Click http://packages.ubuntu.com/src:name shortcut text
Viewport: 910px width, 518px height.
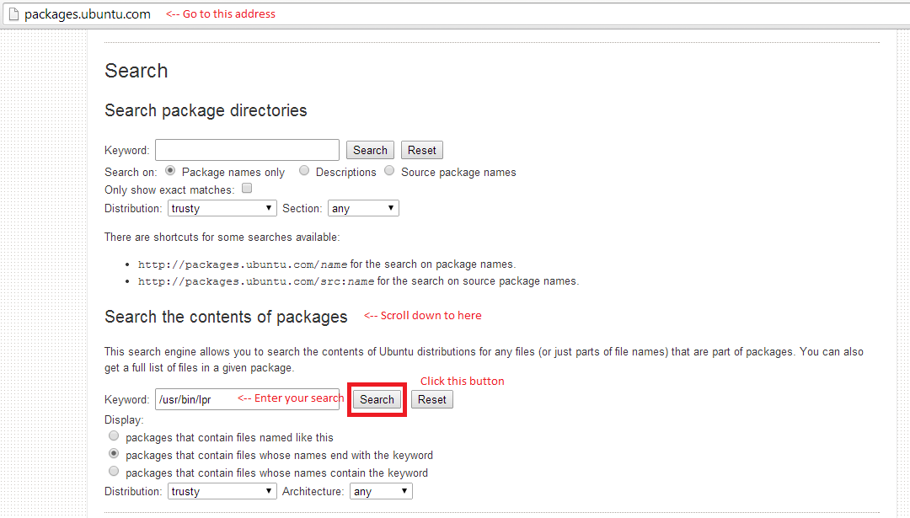pyautogui.click(x=256, y=281)
